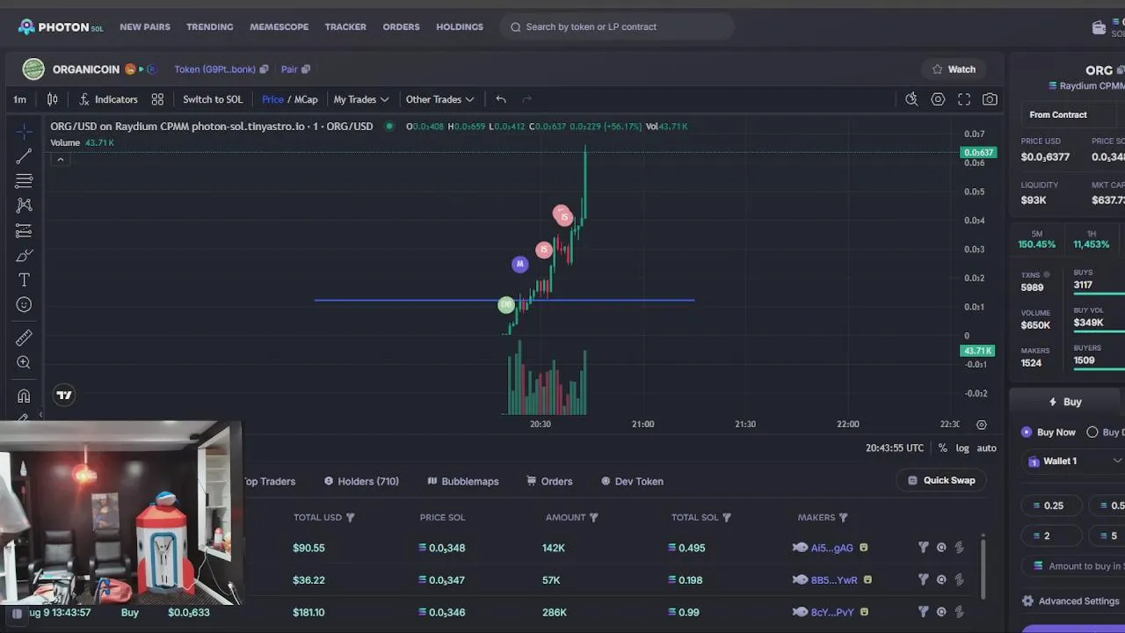Screen dimensions: 1125x633
Task: Open the forecasting and measurement tools
Action: tap(24, 231)
